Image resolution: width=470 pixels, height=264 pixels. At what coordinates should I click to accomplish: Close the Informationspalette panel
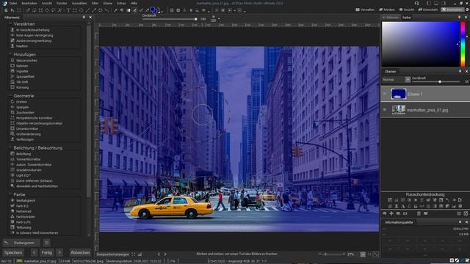(x=466, y=221)
